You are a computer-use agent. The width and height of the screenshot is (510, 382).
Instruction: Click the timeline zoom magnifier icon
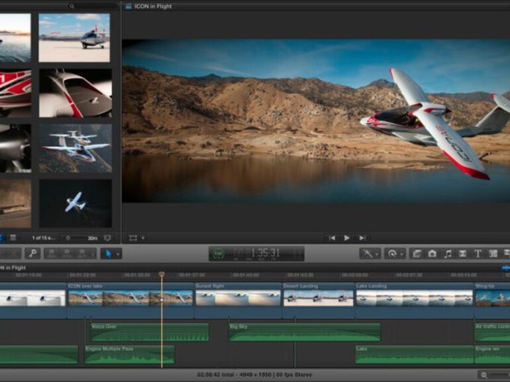click(484, 375)
